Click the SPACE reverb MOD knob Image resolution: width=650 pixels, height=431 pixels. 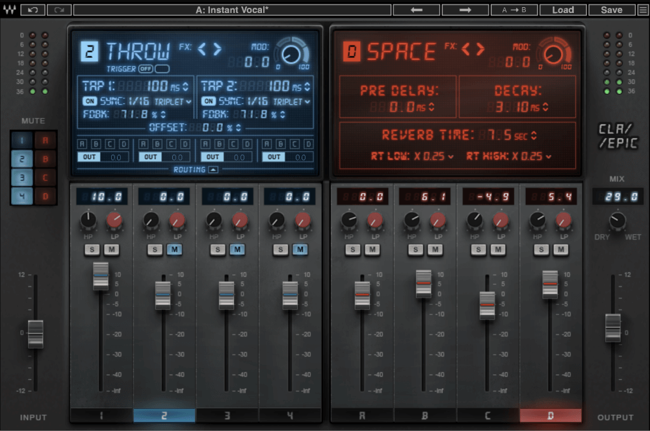click(x=553, y=54)
